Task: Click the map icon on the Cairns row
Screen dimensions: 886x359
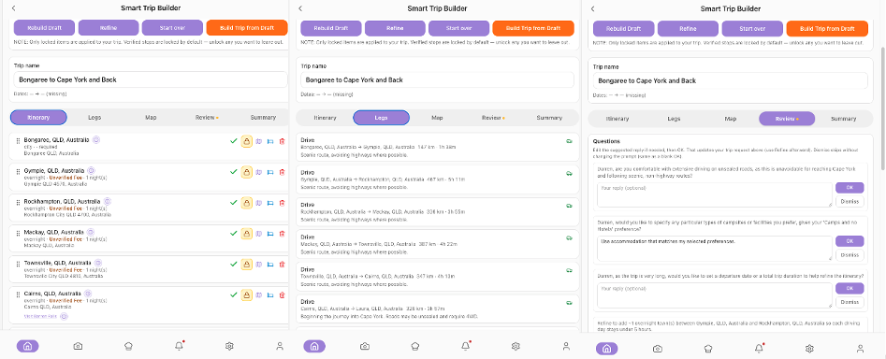Action: click(x=259, y=294)
